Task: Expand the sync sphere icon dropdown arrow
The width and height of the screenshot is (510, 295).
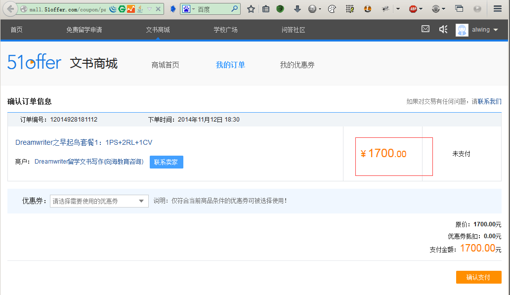Action: click(444, 9)
